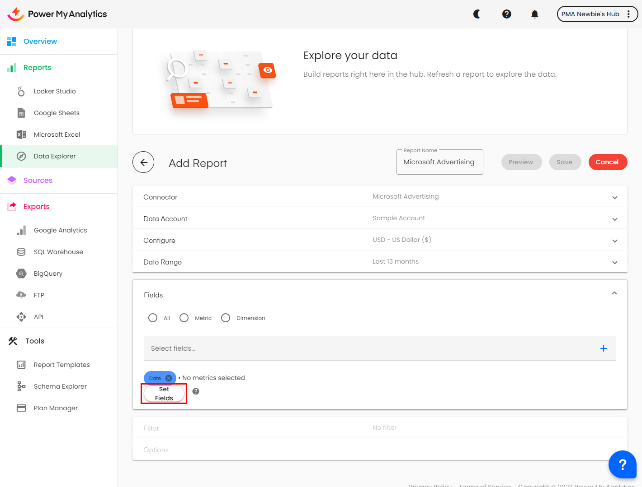Image resolution: width=642 pixels, height=487 pixels.
Task: Select the All fields radio button
Action: coord(153,318)
